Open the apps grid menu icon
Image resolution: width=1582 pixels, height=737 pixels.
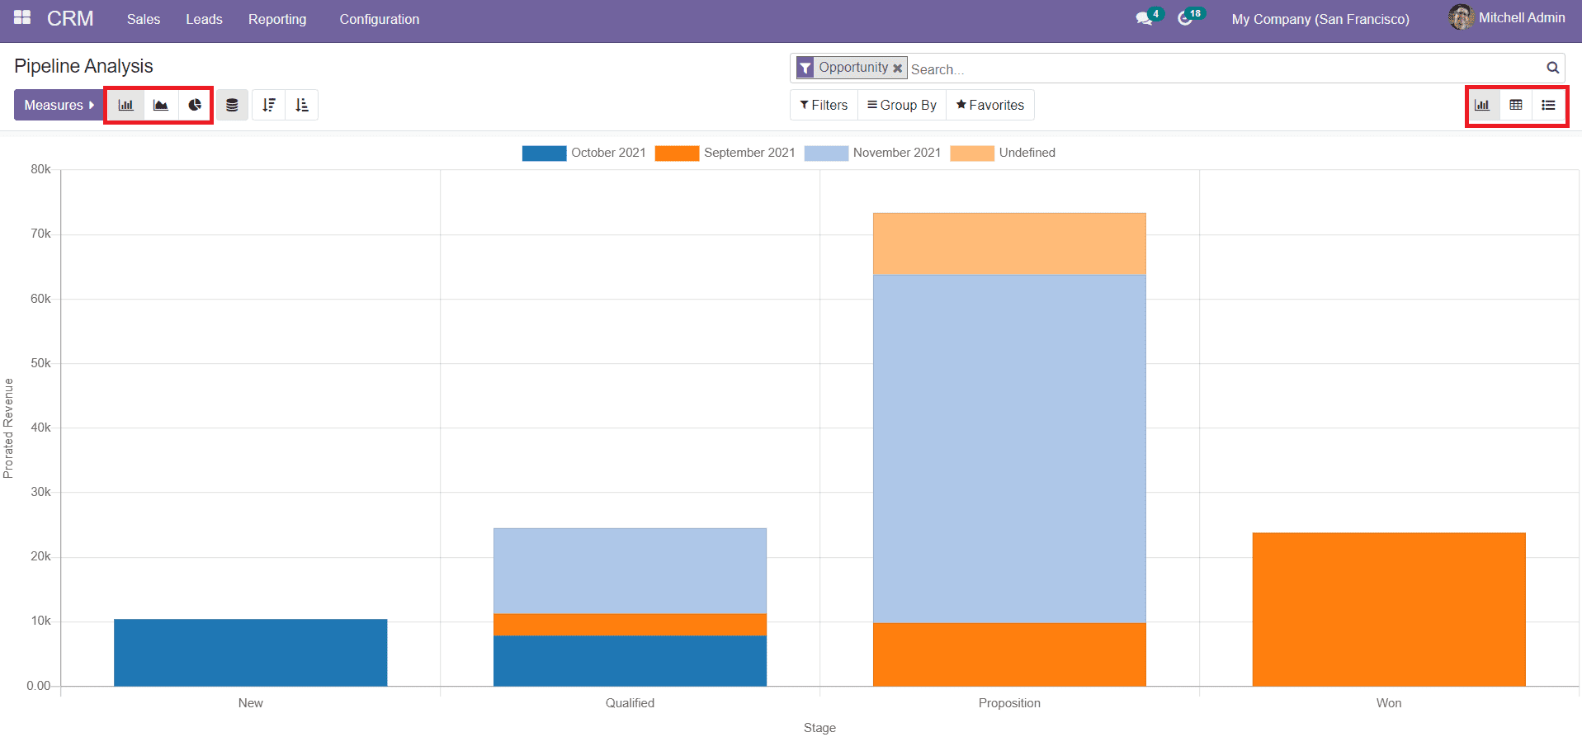22,18
